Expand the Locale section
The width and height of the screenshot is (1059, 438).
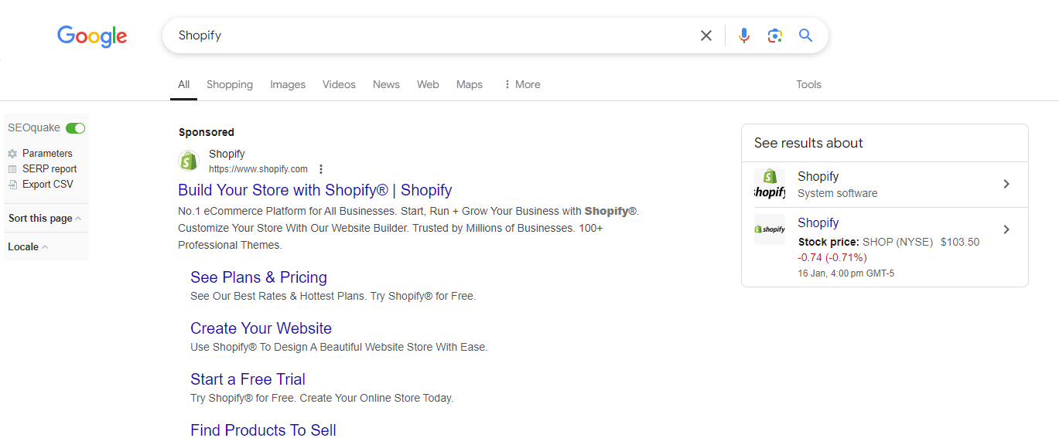tap(28, 247)
